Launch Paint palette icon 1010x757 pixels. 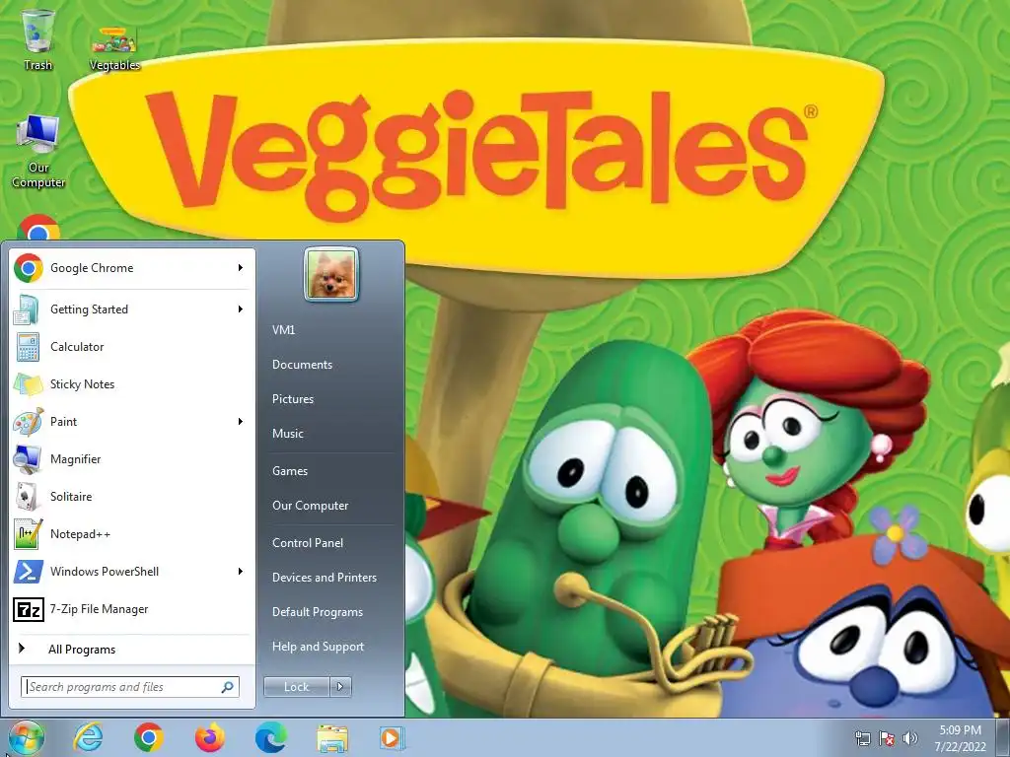tap(29, 422)
